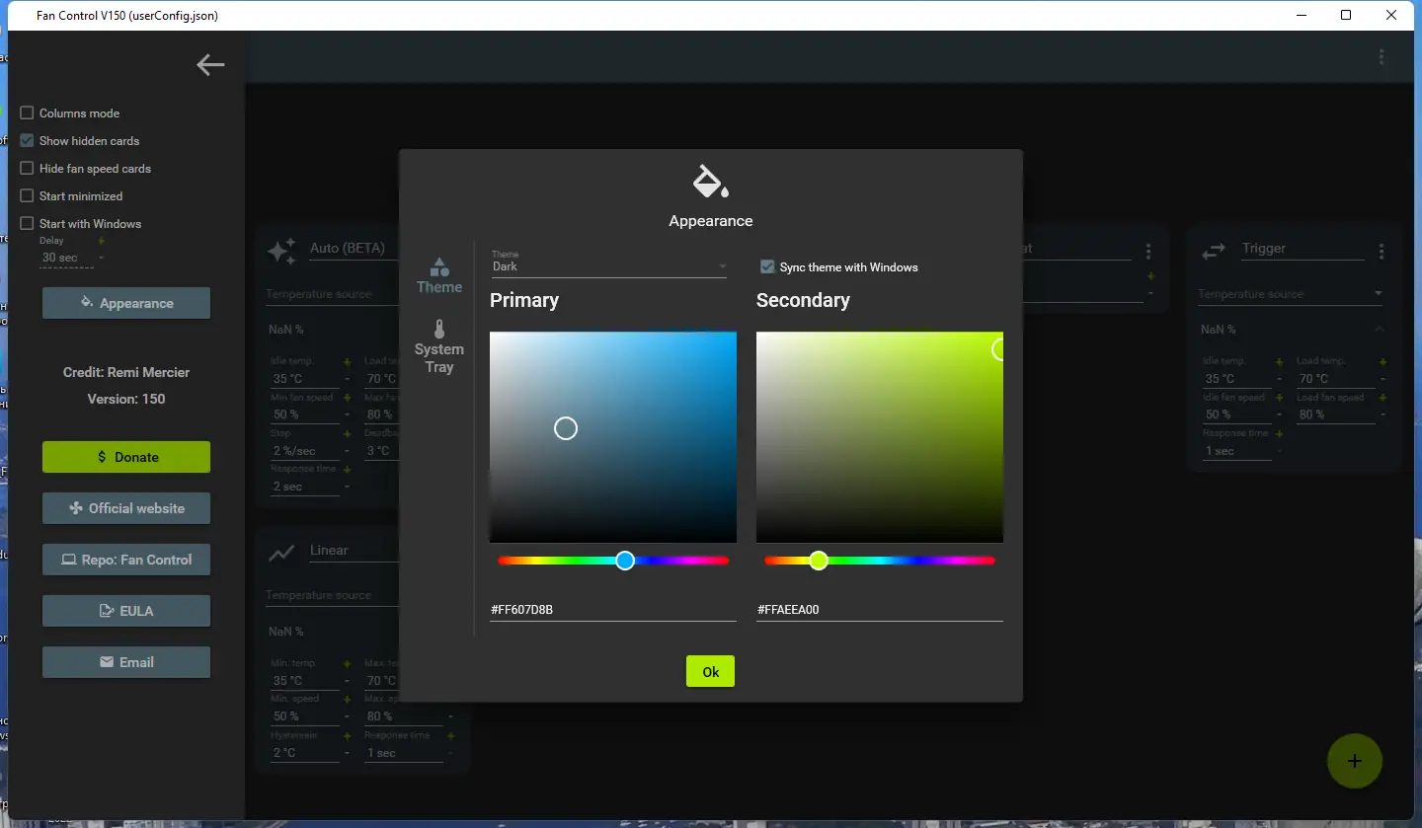This screenshot has height=828, width=1422.
Task: Increase Min. speed in the Linear card
Action: [x=347, y=700]
